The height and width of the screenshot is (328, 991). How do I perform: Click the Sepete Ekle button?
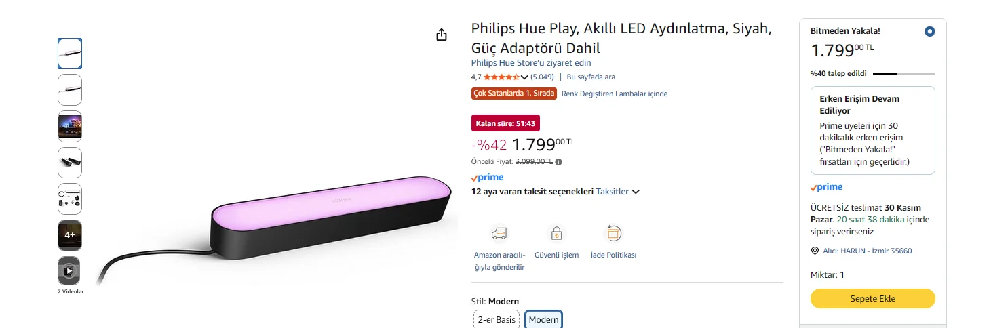coord(872,298)
